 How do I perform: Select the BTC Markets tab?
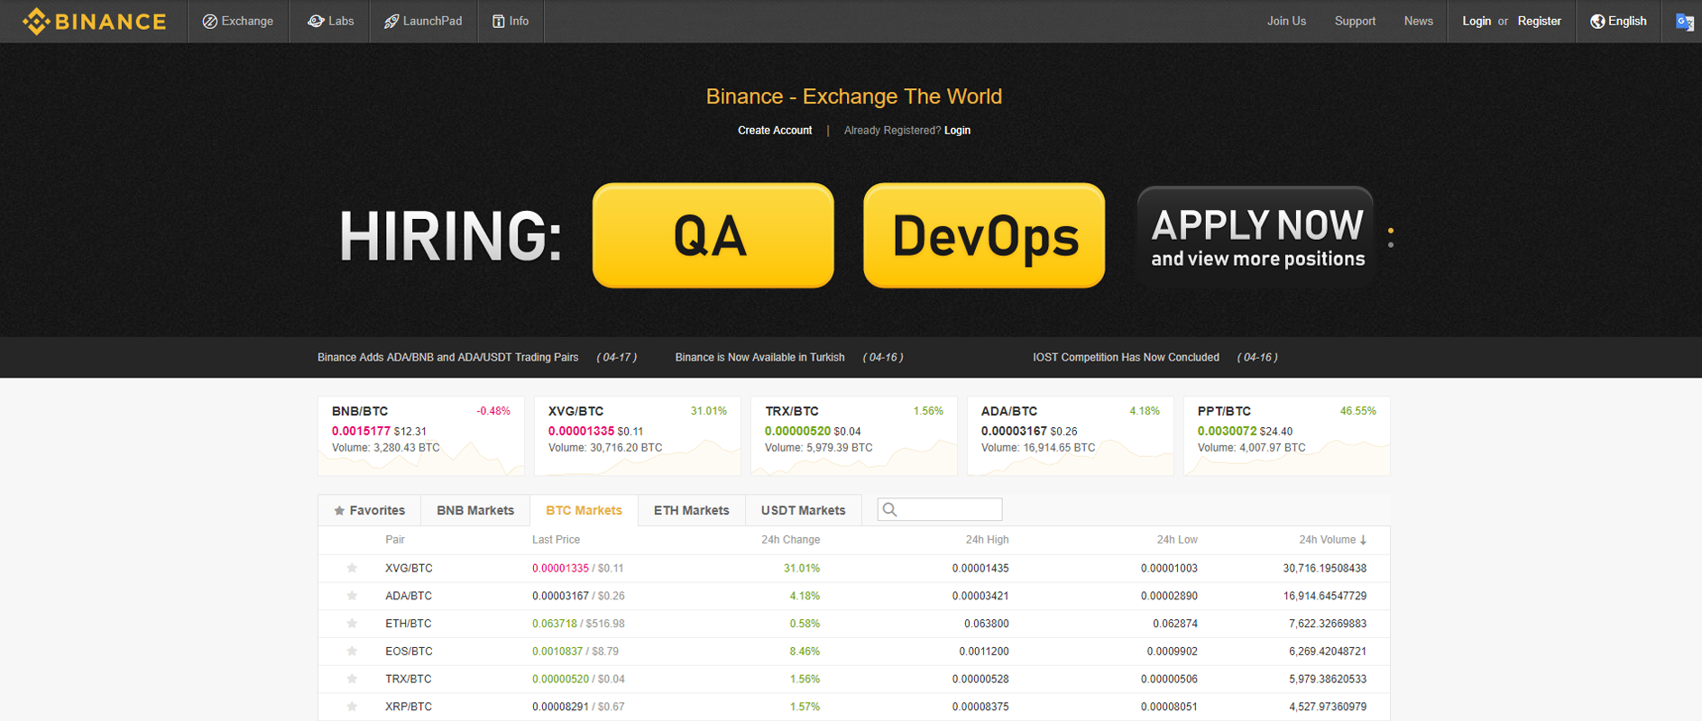(584, 510)
